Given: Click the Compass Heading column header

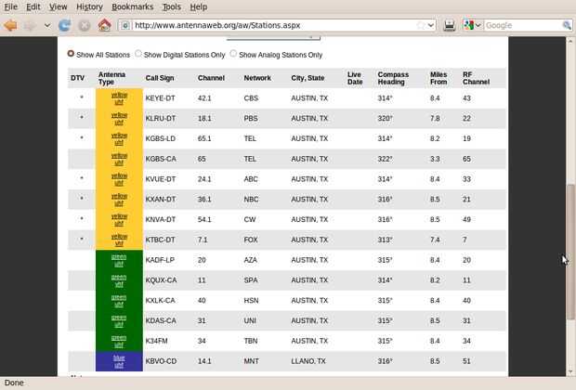Looking at the screenshot, I should point(393,78).
